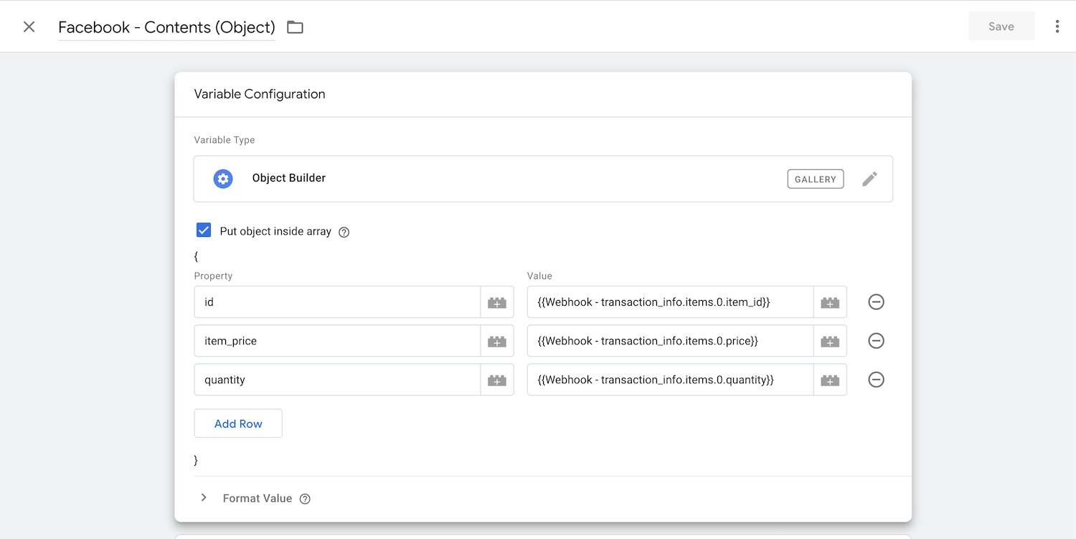Remove the id row
Image resolution: width=1076 pixels, height=539 pixels.
[876, 302]
